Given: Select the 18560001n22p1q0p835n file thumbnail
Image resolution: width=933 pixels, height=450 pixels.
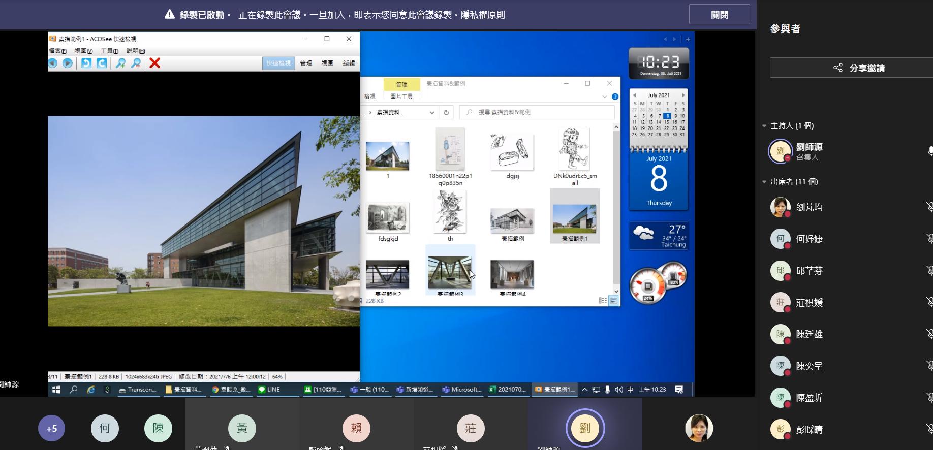Looking at the screenshot, I should [450, 157].
